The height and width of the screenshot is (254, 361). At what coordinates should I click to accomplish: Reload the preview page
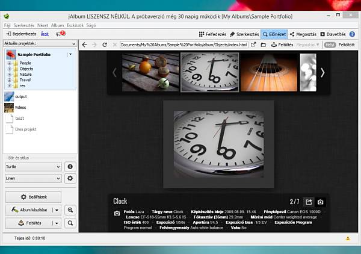[105, 45]
